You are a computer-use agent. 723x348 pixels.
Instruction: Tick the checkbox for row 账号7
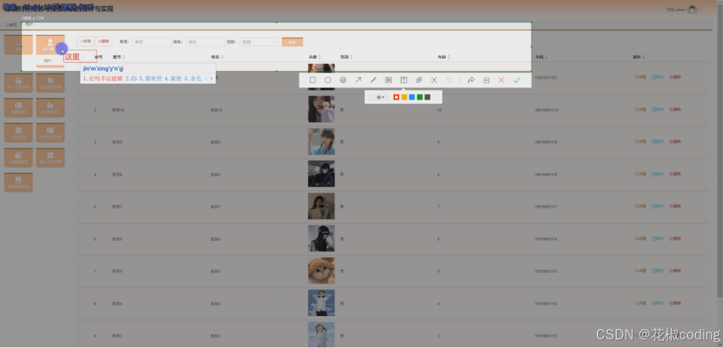(81, 207)
